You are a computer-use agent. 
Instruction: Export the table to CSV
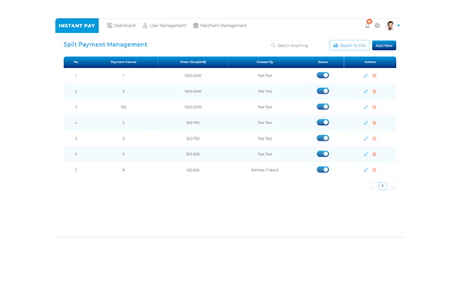[x=349, y=45]
